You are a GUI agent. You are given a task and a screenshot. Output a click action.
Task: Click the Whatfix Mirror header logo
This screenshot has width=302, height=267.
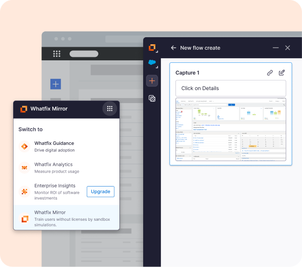point(24,109)
